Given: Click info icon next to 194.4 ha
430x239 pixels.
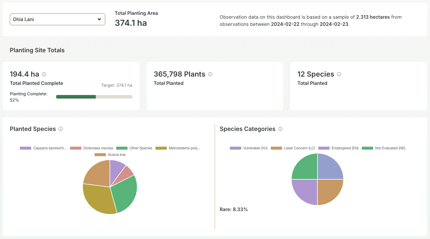Looking at the screenshot, I should [x=44, y=74].
